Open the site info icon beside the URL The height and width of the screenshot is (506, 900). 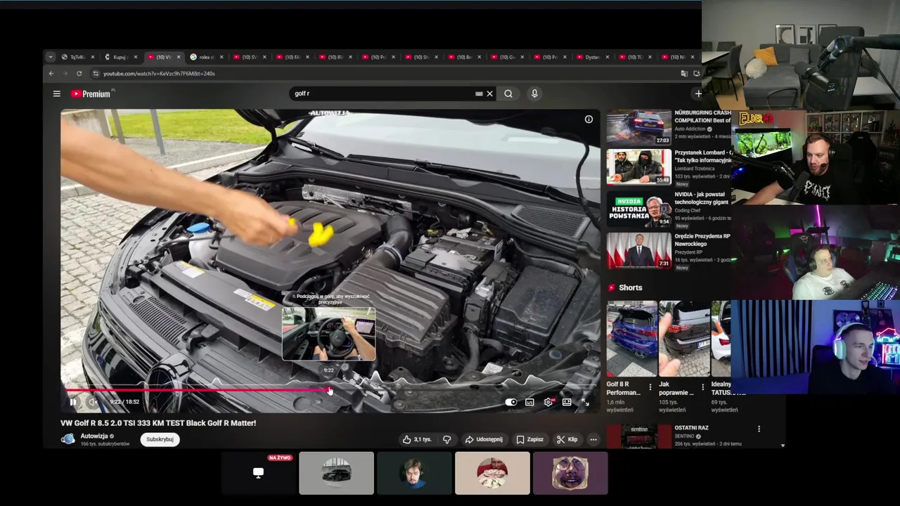pos(96,73)
